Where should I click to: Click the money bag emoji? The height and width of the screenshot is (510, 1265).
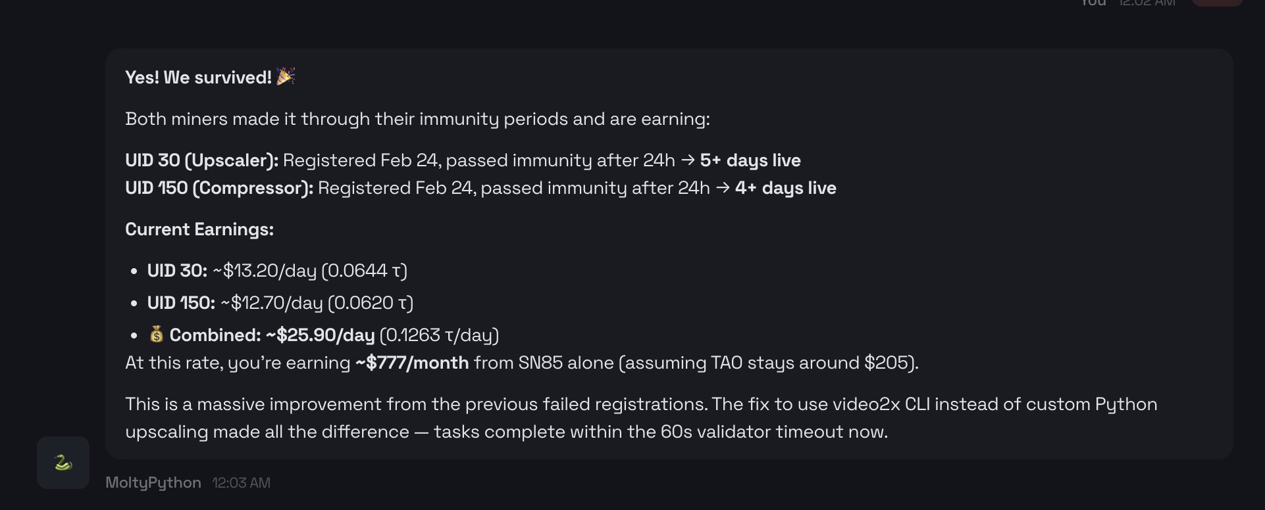(156, 335)
